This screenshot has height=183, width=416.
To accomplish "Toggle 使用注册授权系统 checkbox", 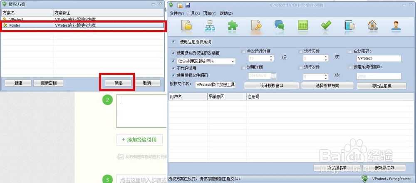I will pyautogui.click(x=173, y=42).
